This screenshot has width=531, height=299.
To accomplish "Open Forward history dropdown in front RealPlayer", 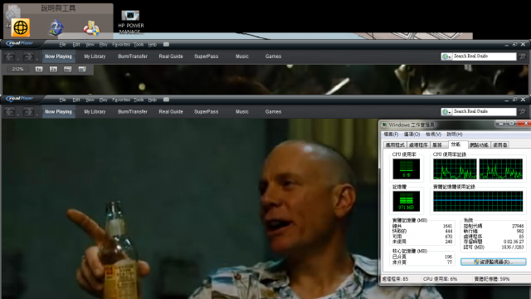I will [x=37, y=115].
